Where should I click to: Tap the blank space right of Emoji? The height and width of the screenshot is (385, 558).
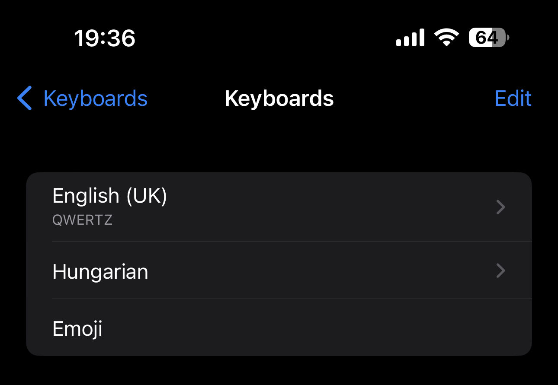(x=316, y=328)
